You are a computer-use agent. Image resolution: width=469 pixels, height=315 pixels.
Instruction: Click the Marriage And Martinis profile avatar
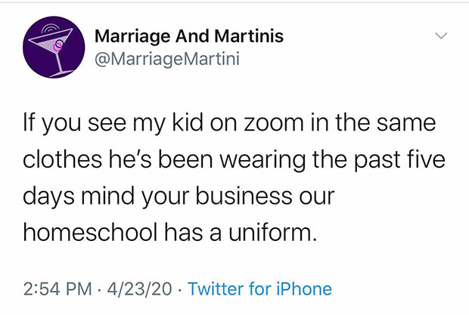point(51,49)
